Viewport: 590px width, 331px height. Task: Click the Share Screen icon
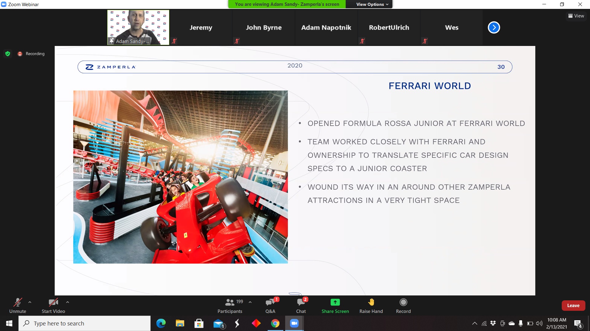pos(335,302)
